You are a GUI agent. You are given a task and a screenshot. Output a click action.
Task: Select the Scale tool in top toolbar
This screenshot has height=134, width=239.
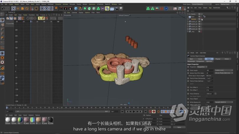point(22,9)
